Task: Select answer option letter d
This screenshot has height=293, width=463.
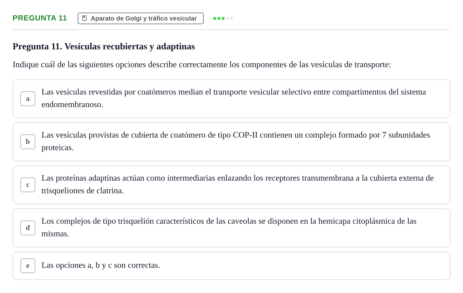Action: (x=28, y=228)
